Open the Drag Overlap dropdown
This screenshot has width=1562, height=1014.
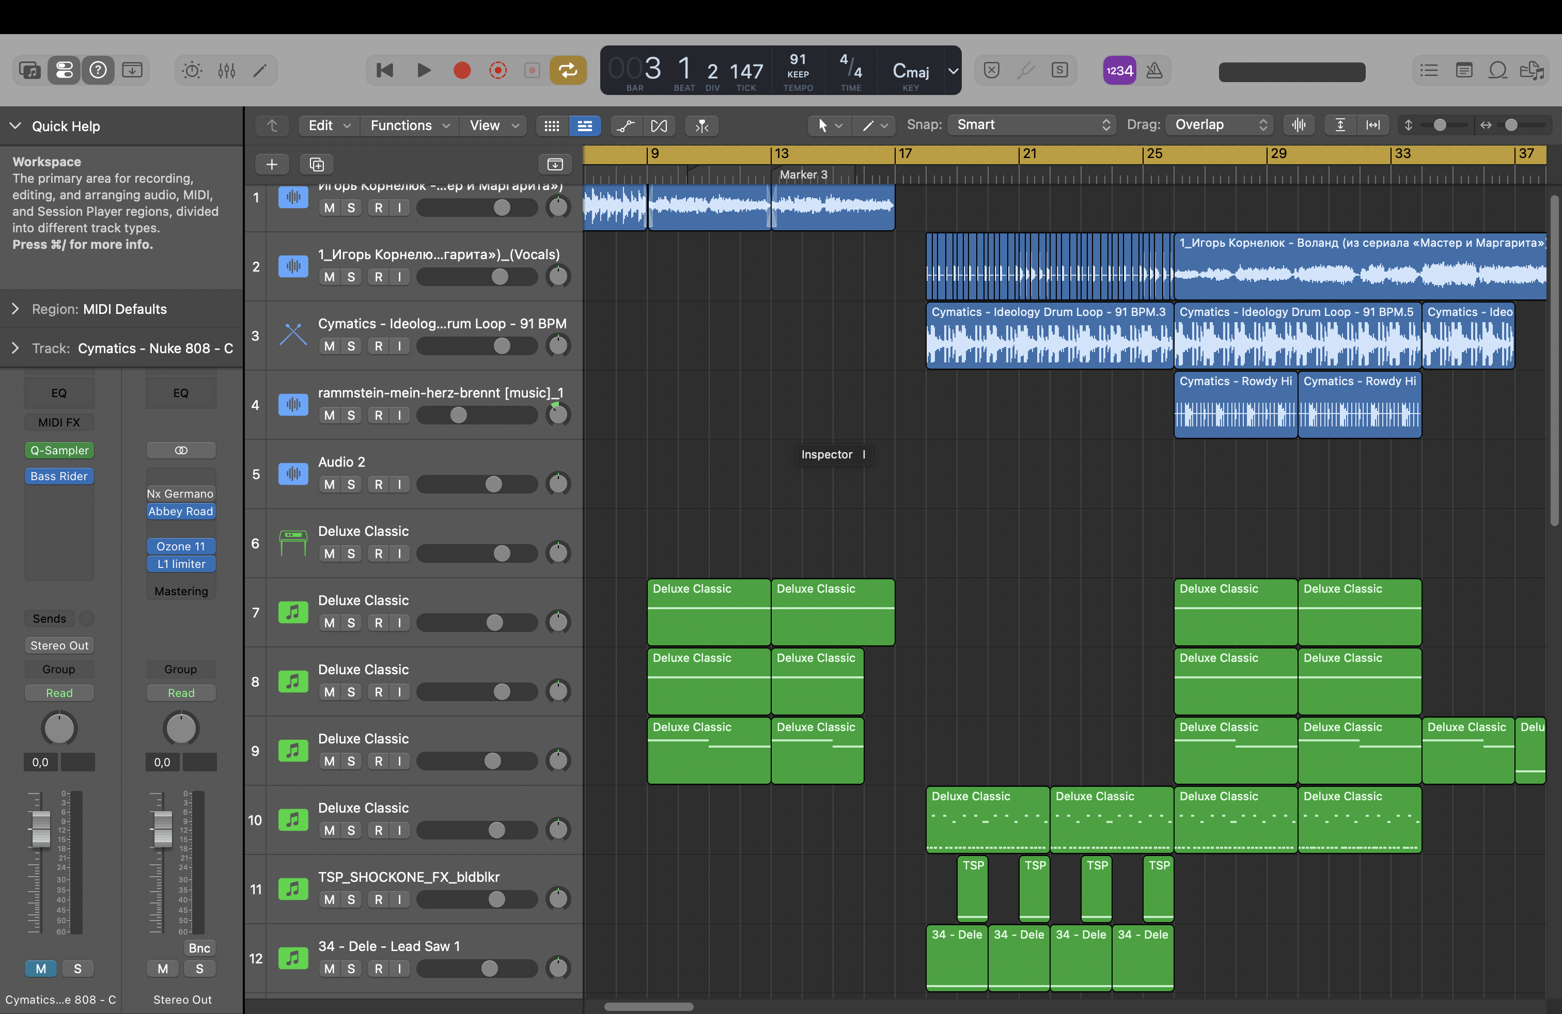[x=1220, y=124]
